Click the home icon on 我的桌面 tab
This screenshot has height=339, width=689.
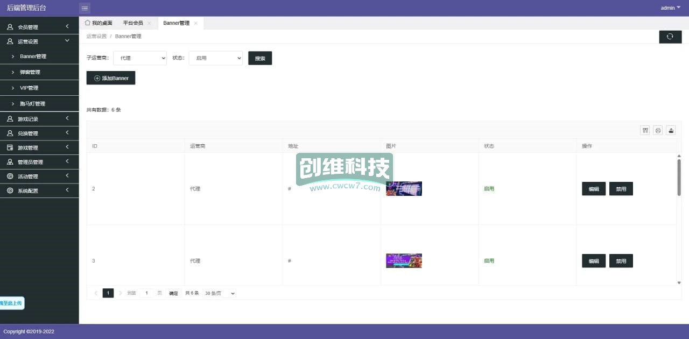tap(88, 23)
